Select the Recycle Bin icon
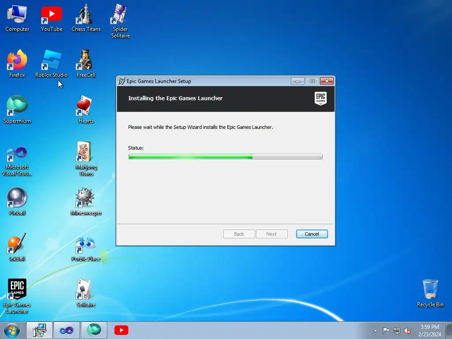This screenshot has width=452, height=339. point(430,293)
